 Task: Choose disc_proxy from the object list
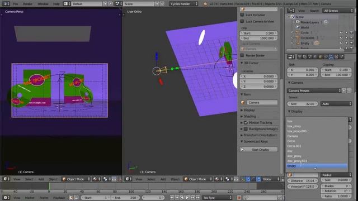coord(317,156)
